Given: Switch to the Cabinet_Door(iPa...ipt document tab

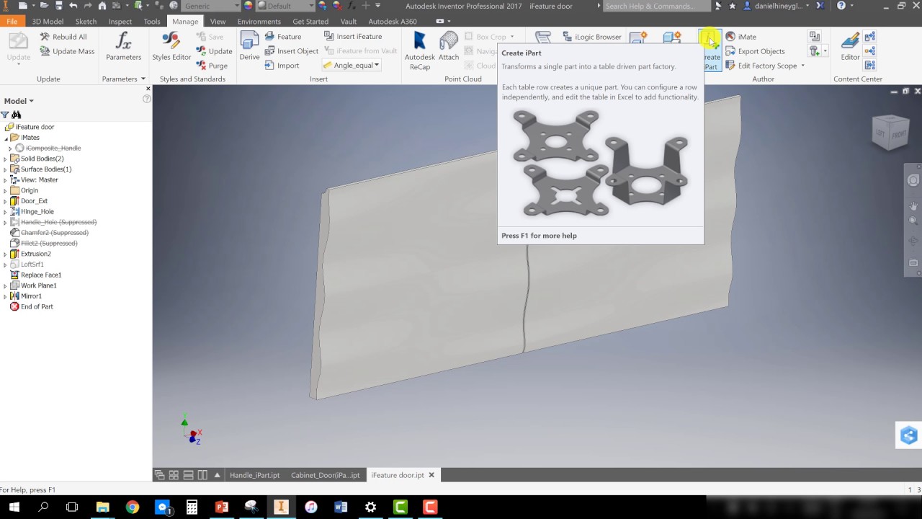Looking at the screenshot, I should (x=325, y=475).
